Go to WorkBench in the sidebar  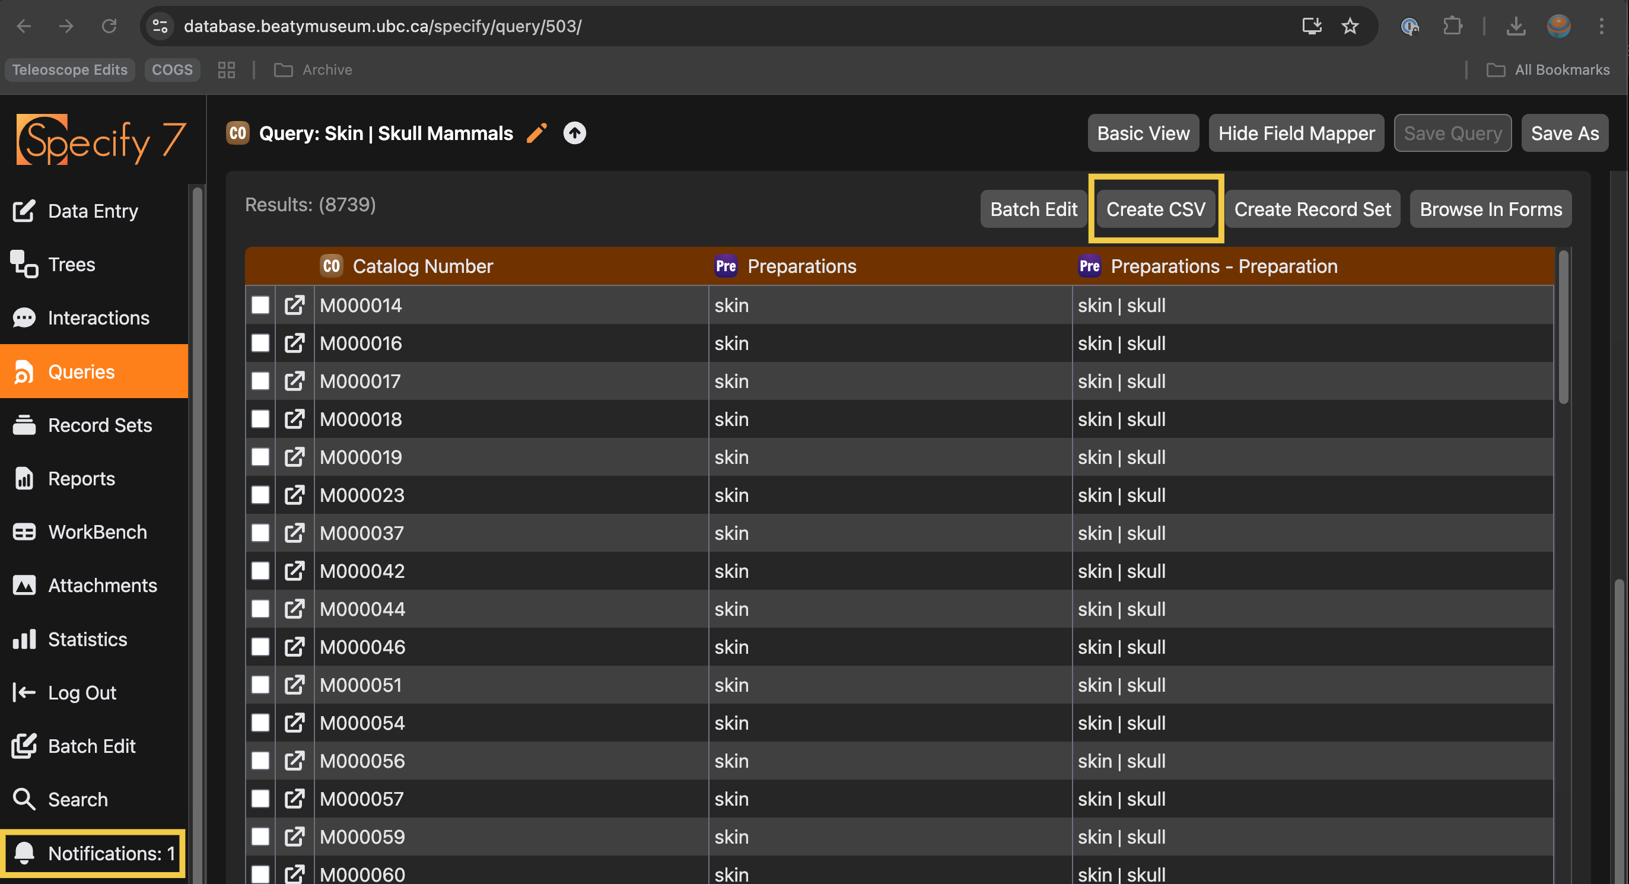click(x=97, y=532)
